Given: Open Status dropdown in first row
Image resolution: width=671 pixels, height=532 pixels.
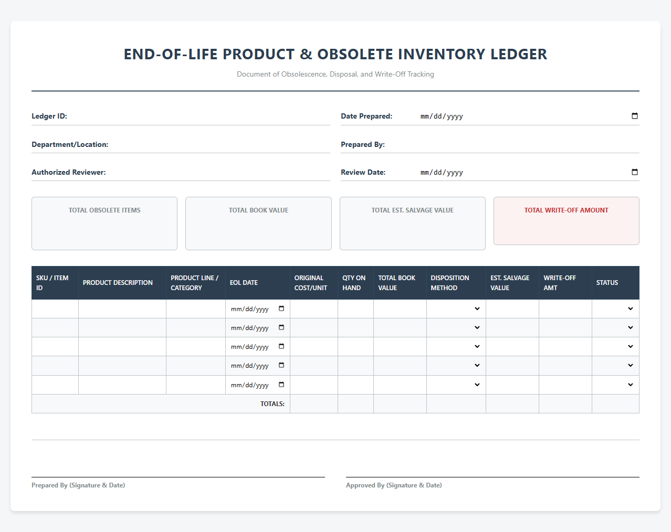Looking at the screenshot, I should pyautogui.click(x=615, y=308).
